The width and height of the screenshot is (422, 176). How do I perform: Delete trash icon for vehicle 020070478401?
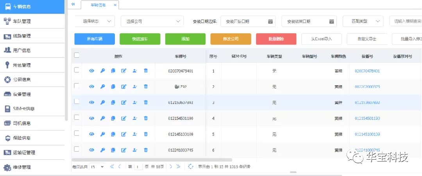tap(146, 71)
